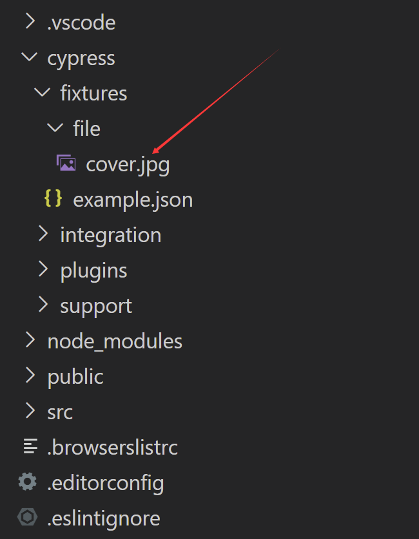Select the node_modules folder
Image resolution: width=419 pixels, height=539 pixels.
115,341
